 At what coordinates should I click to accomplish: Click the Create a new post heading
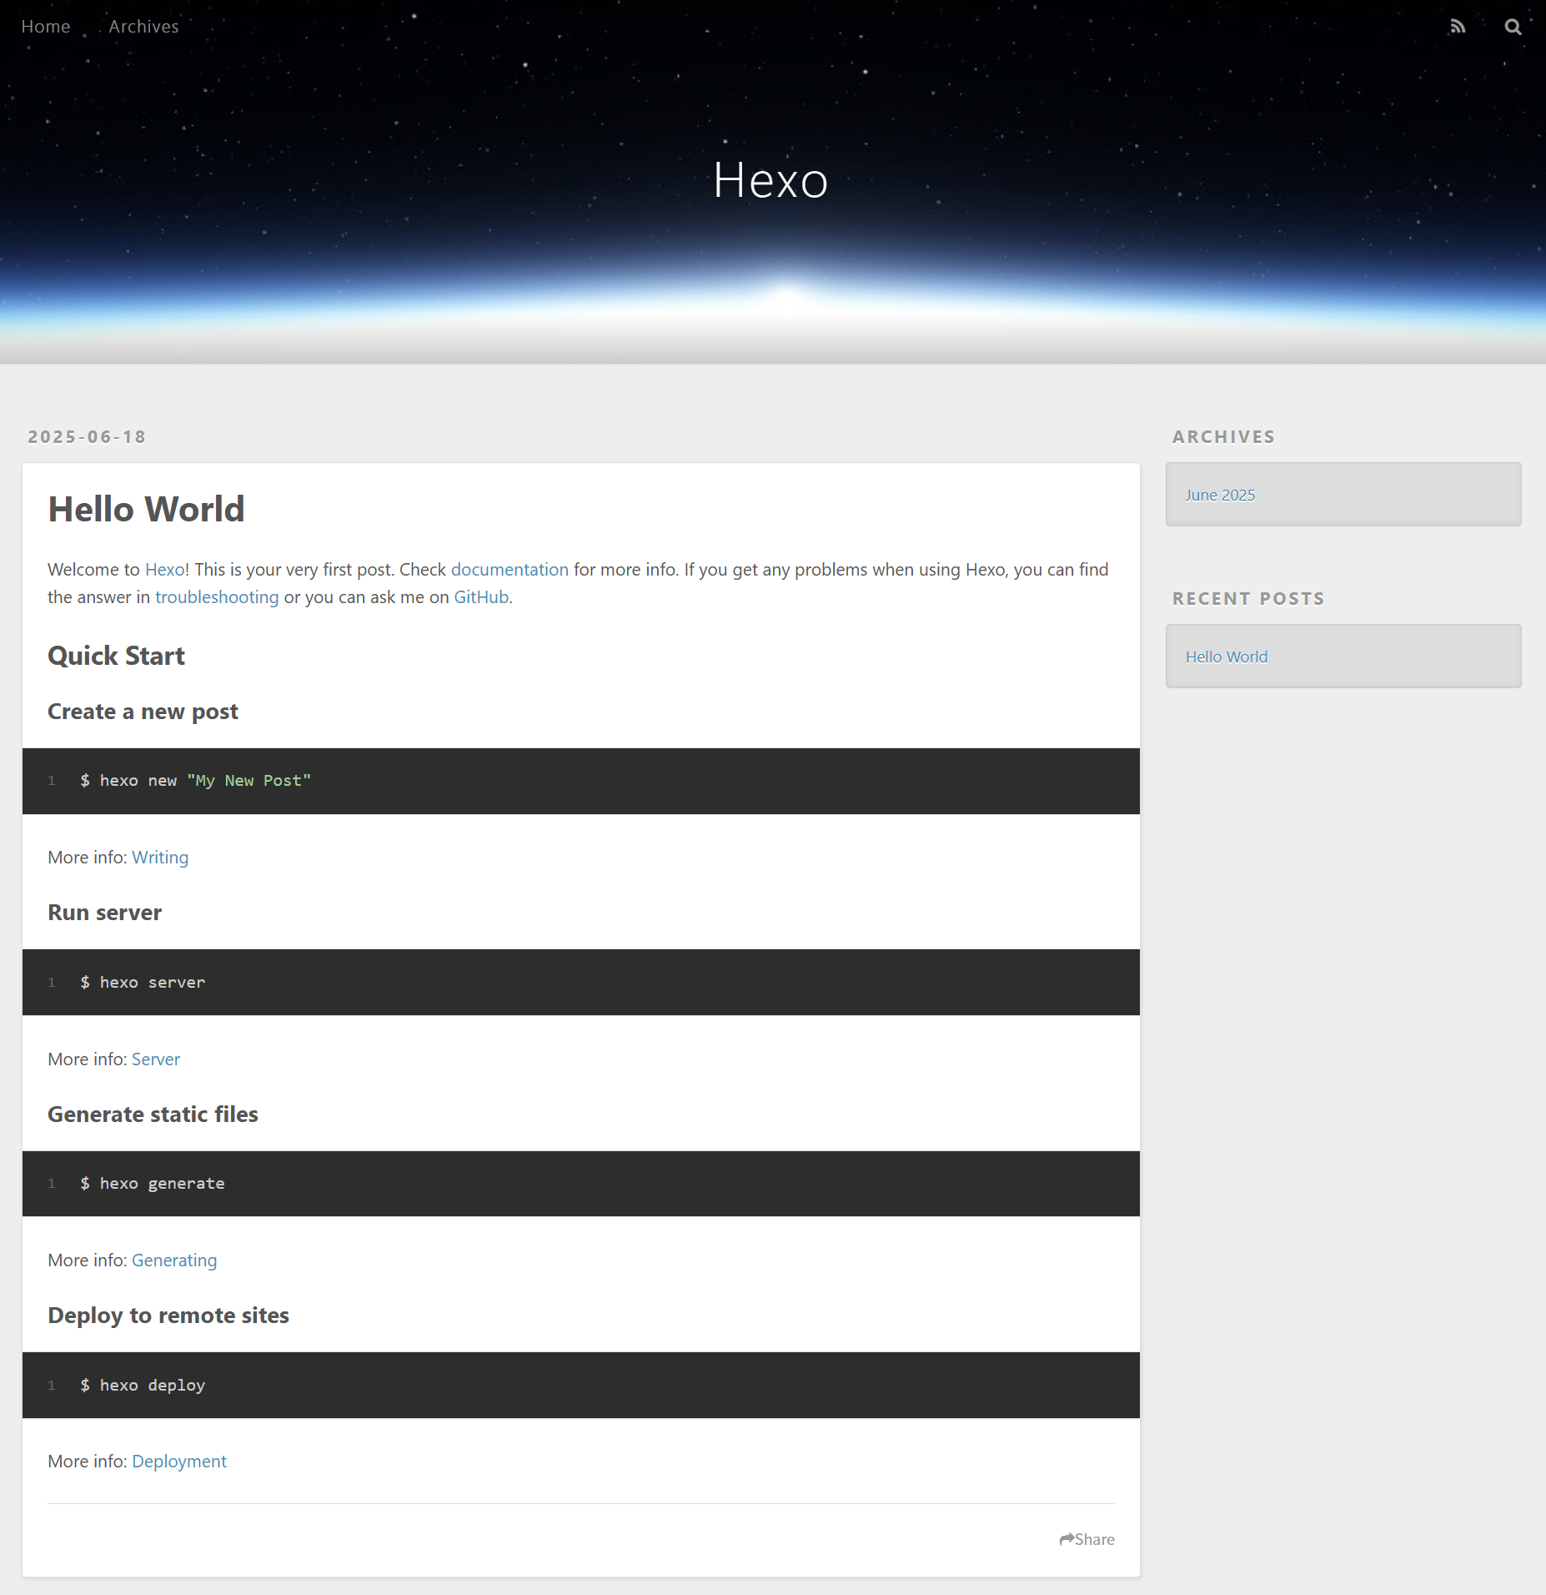tap(143, 712)
